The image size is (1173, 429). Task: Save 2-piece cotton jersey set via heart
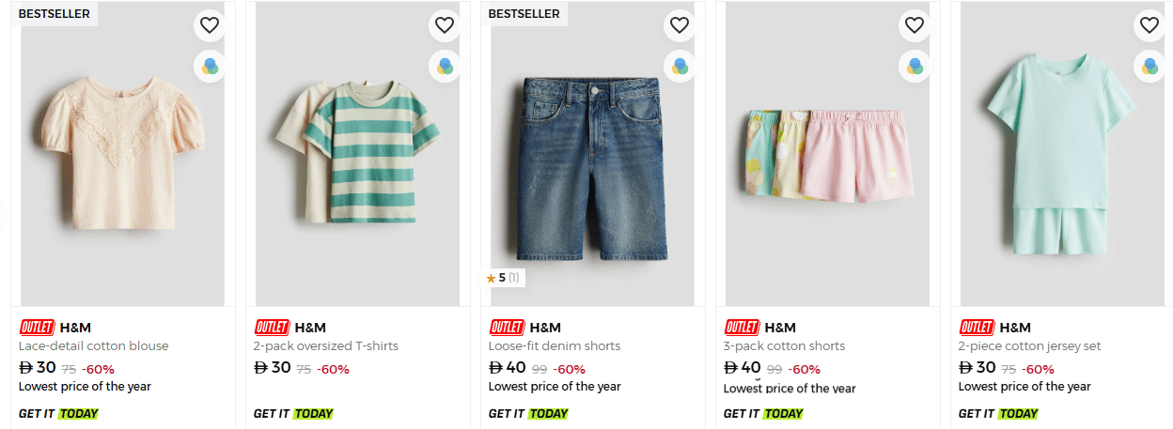click(x=1149, y=25)
